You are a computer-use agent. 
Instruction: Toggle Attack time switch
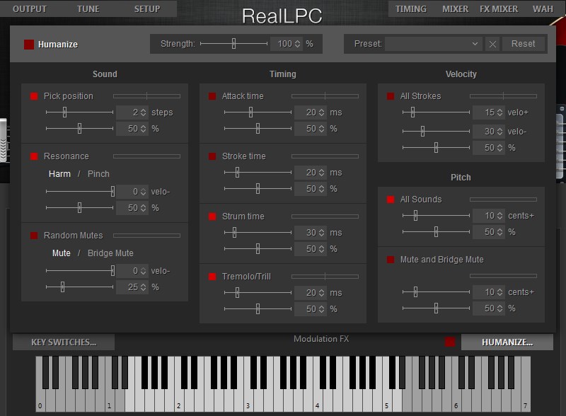coord(212,96)
